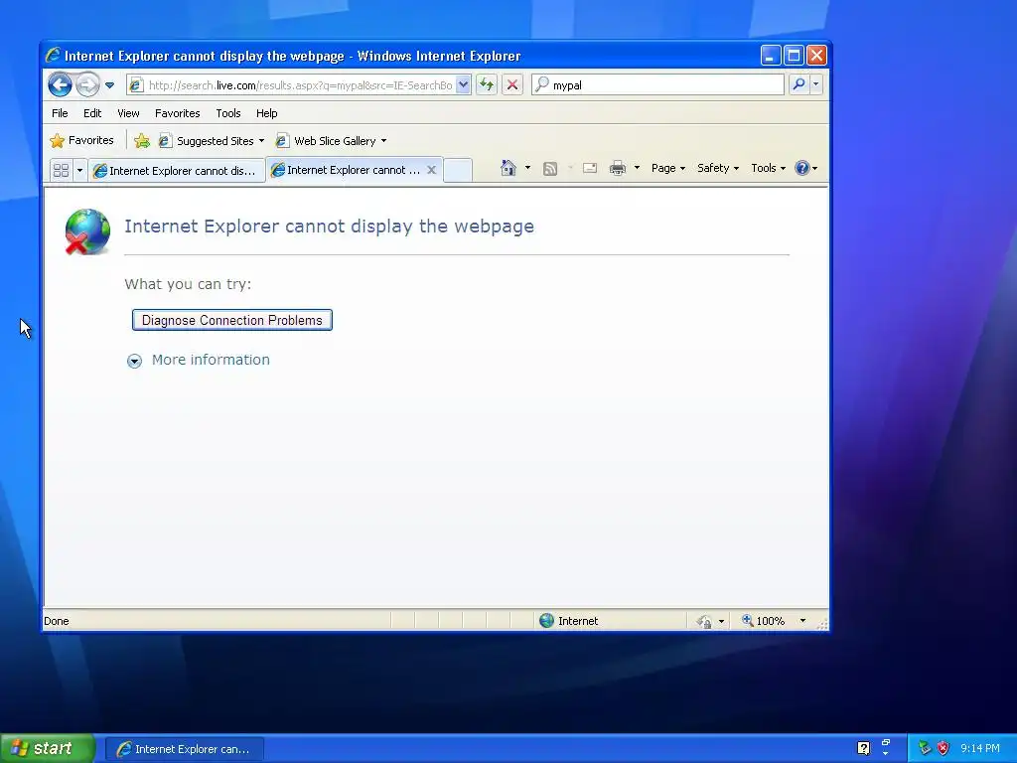Click the RSS feeds icon

click(x=550, y=169)
